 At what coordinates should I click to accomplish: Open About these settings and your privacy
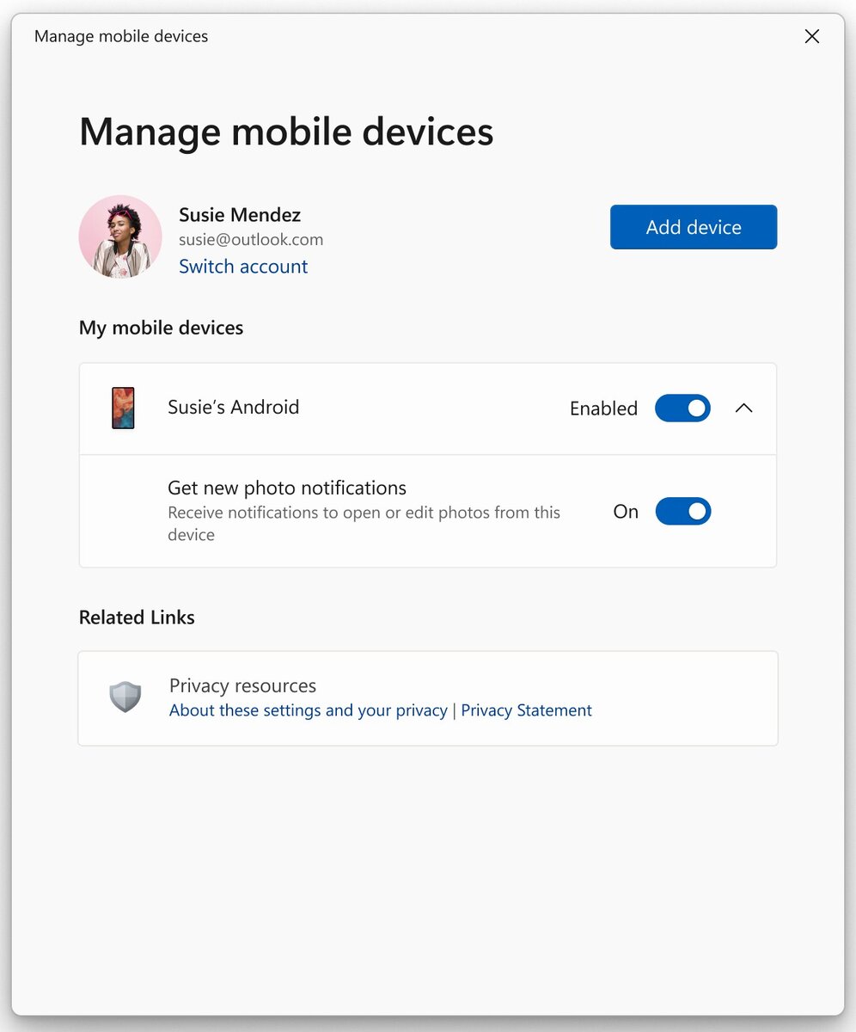point(309,710)
